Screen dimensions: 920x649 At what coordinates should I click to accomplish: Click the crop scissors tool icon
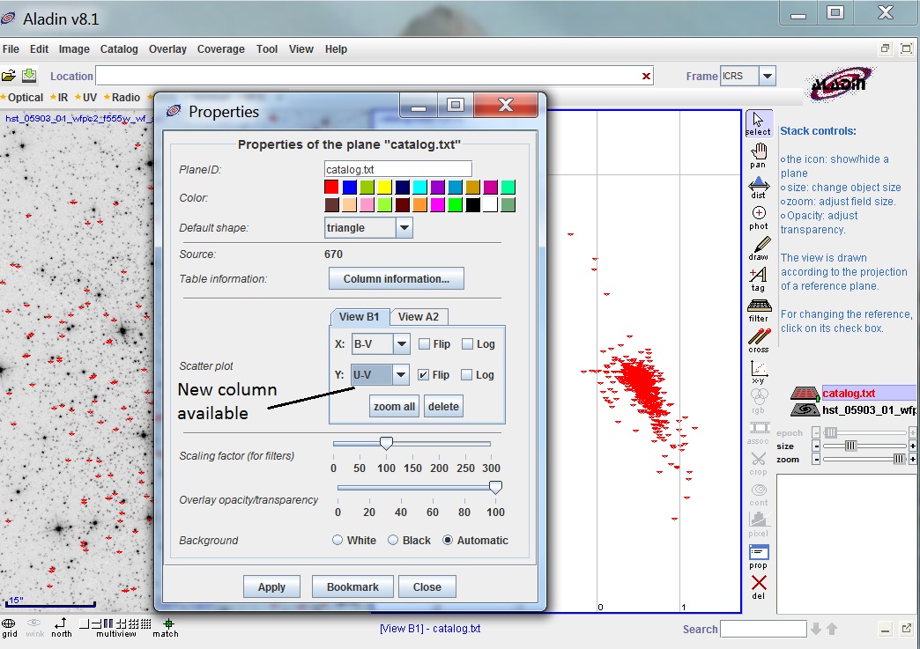pyautogui.click(x=758, y=464)
